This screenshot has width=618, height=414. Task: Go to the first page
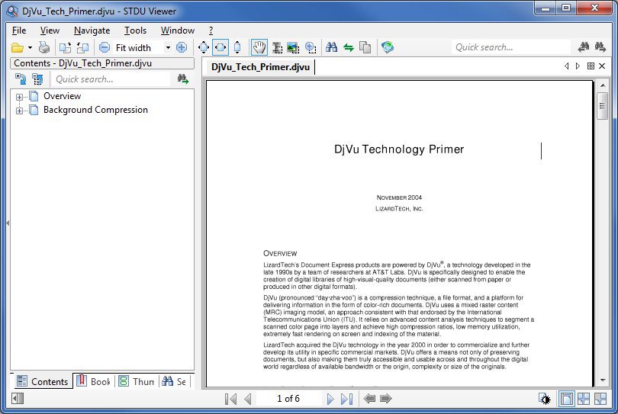click(230, 399)
